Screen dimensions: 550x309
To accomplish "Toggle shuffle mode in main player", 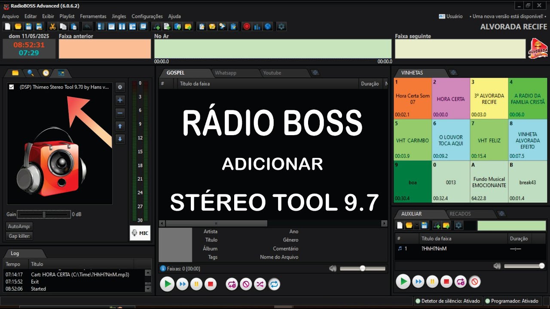I will (x=260, y=284).
